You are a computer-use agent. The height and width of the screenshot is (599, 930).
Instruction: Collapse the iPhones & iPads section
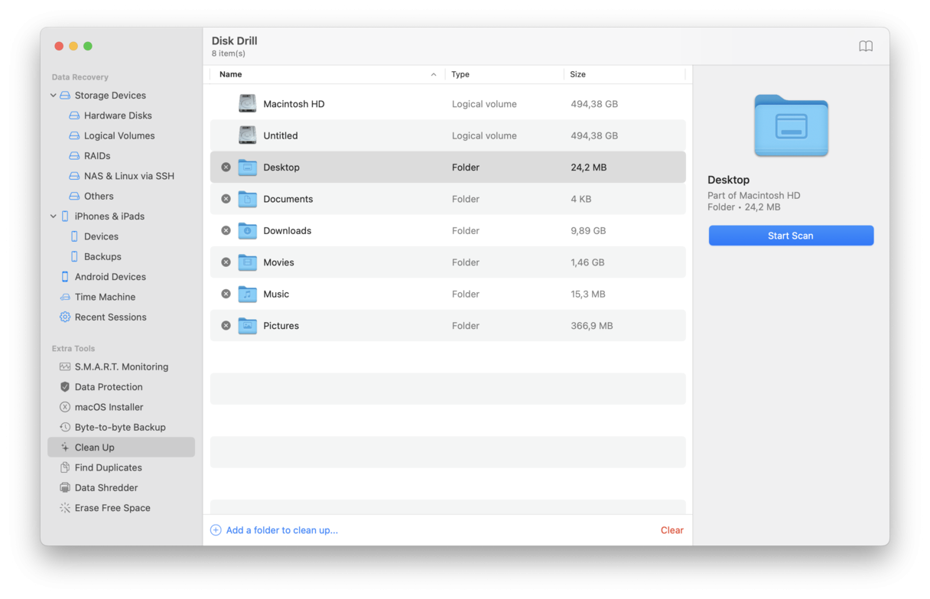(53, 216)
